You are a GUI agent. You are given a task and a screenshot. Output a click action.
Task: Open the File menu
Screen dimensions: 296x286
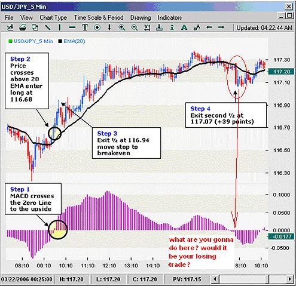(9, 17)
